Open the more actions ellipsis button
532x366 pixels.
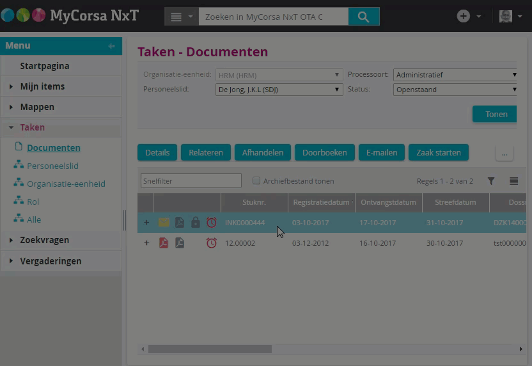(505, 154)
